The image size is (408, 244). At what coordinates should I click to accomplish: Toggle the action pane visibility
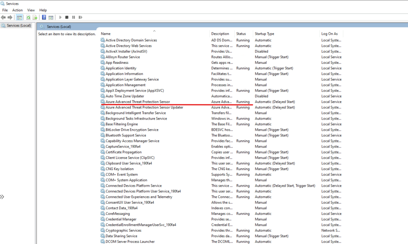pos(51,17)
